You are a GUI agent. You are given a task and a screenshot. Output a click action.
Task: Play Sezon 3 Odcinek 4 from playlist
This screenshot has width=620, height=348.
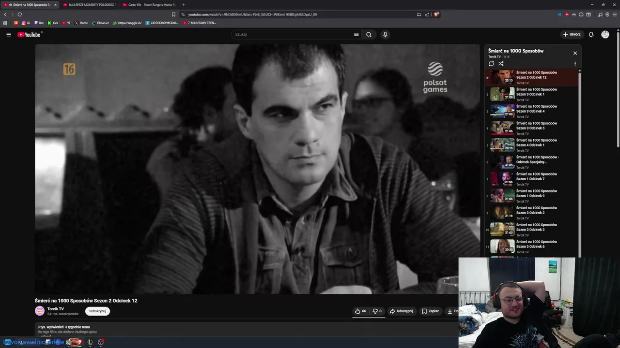[531, 111]
